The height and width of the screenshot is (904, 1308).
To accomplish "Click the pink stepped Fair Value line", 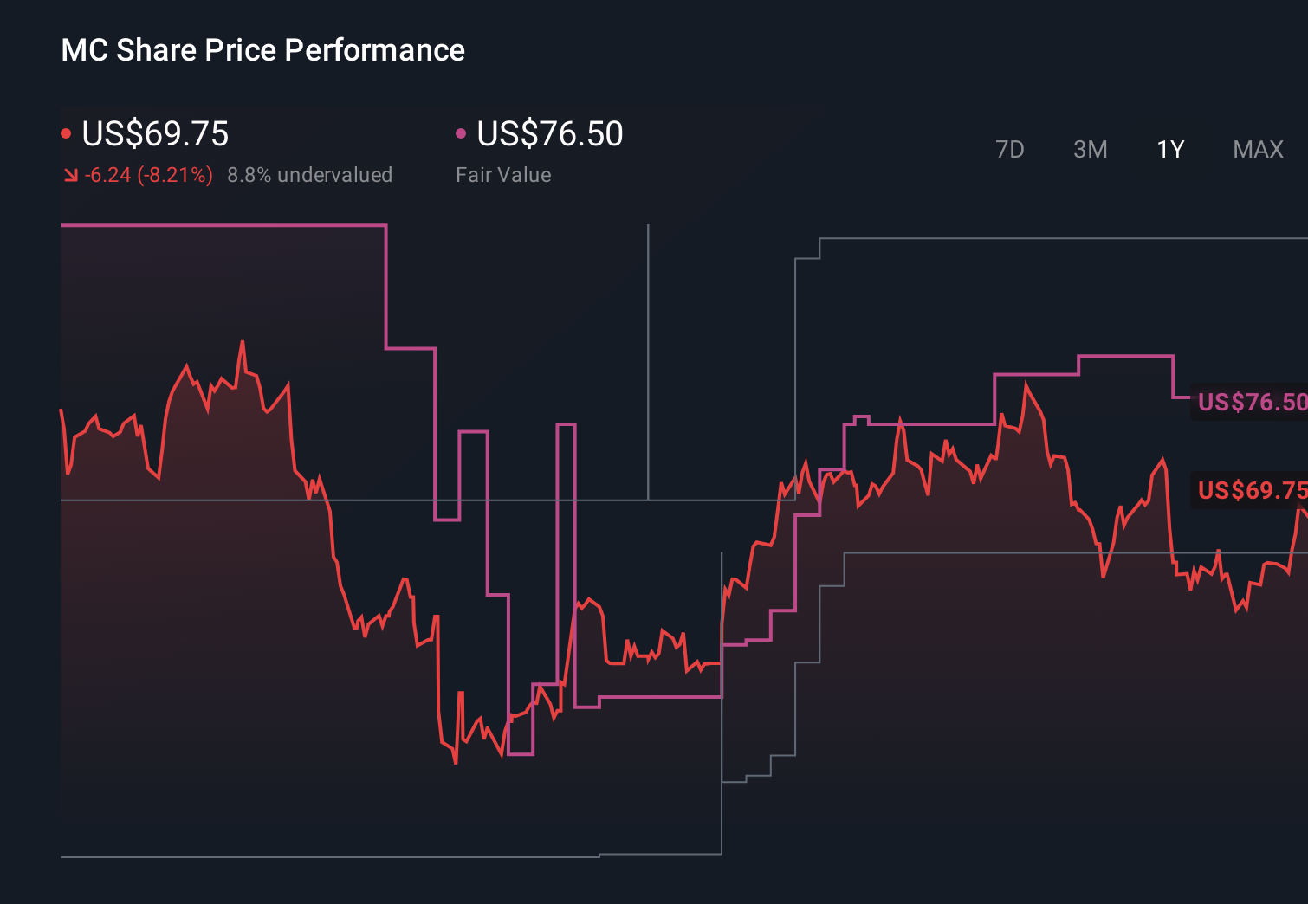I will (217, 223).
